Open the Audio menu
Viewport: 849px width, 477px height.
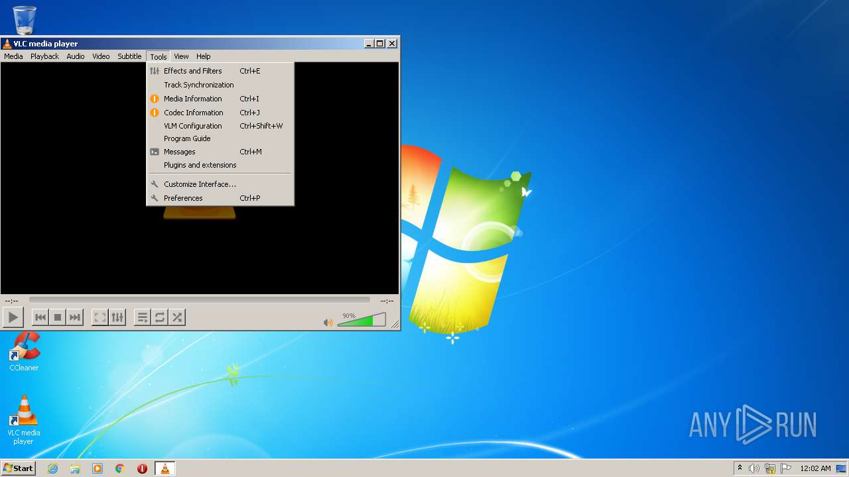(x=76, y=56)
